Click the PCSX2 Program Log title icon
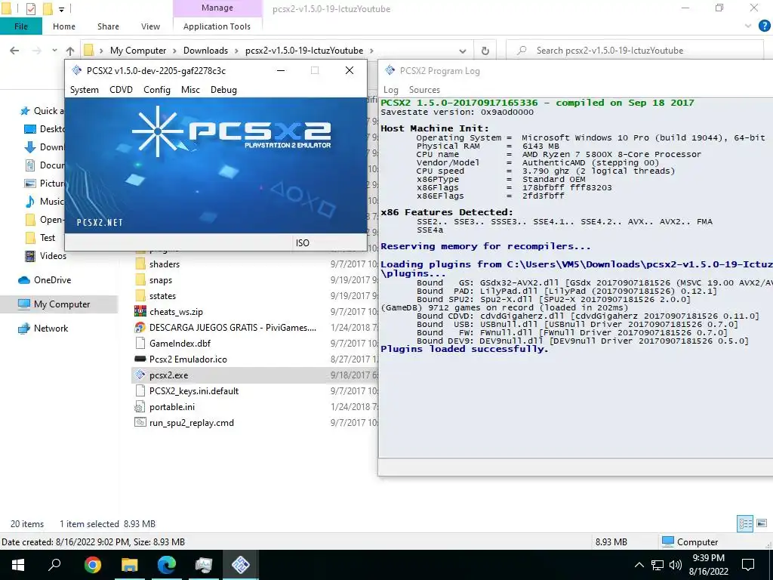The width and height of the screenshot is (773, 580). coord(390,70)
